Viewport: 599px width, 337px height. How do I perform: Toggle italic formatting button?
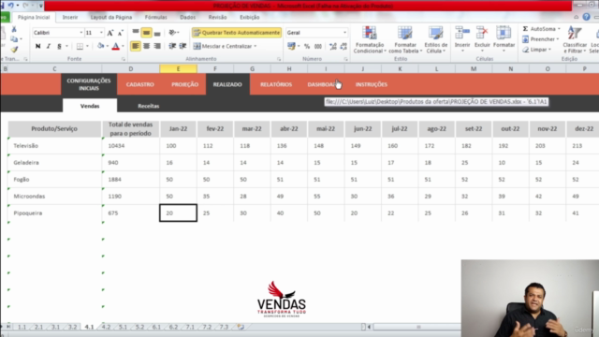tap(49, 46)
